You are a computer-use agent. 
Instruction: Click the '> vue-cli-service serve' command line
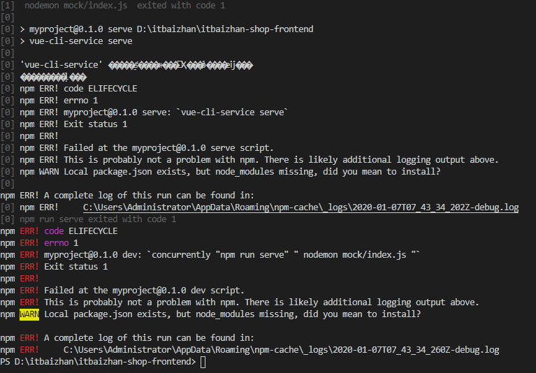point(76,41)
